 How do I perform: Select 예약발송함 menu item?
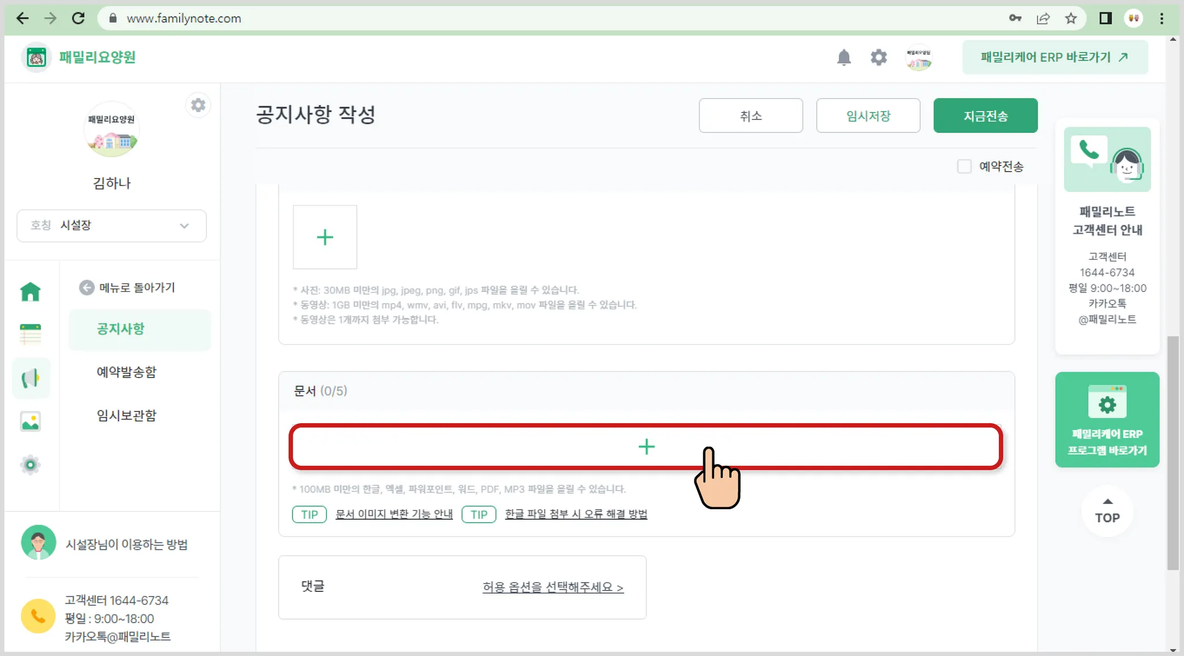[126, 372]
